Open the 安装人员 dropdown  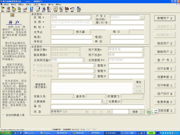73,96
